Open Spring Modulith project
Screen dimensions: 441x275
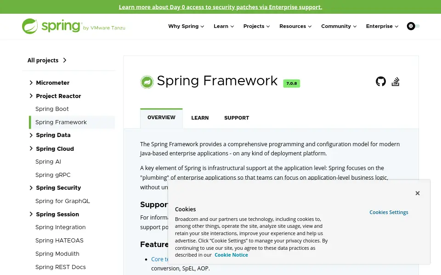pyautogui.click(x=57, y=253)
